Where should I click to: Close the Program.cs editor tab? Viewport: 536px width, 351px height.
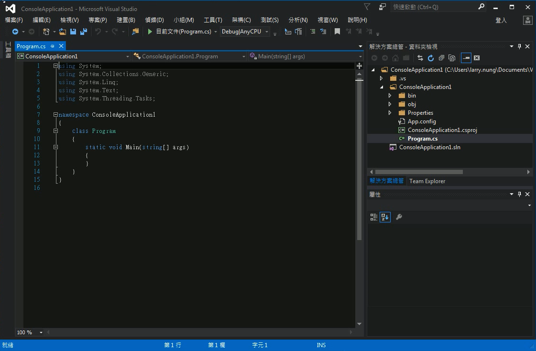coord(61,46)
